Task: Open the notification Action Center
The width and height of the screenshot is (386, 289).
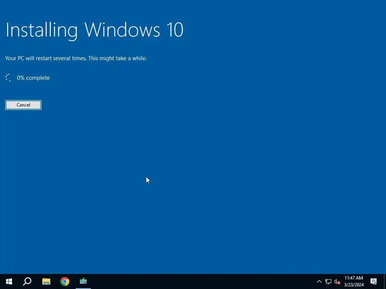Action: click(374, 281)
